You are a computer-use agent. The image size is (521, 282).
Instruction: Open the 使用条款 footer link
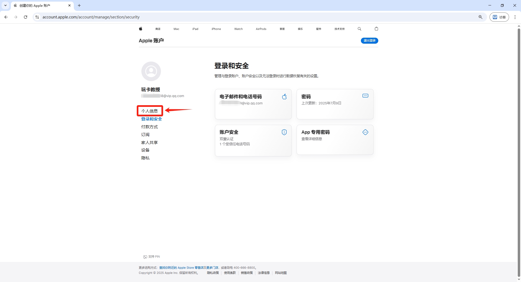coord(230,273)
